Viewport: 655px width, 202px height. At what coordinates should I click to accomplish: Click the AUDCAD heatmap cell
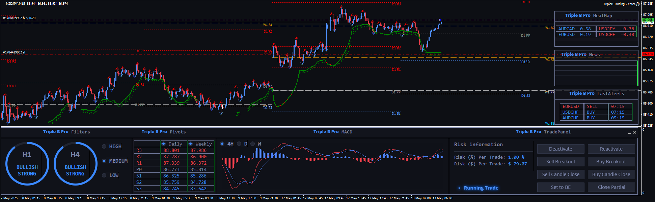[575, 29]
